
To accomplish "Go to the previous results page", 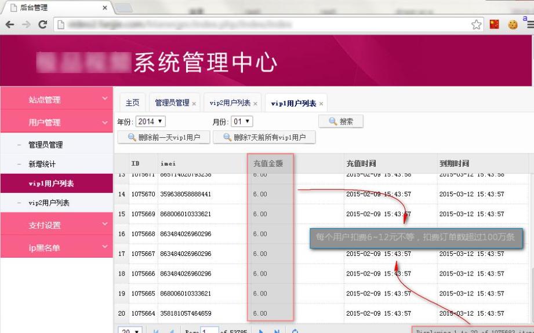I will (172, 331).
